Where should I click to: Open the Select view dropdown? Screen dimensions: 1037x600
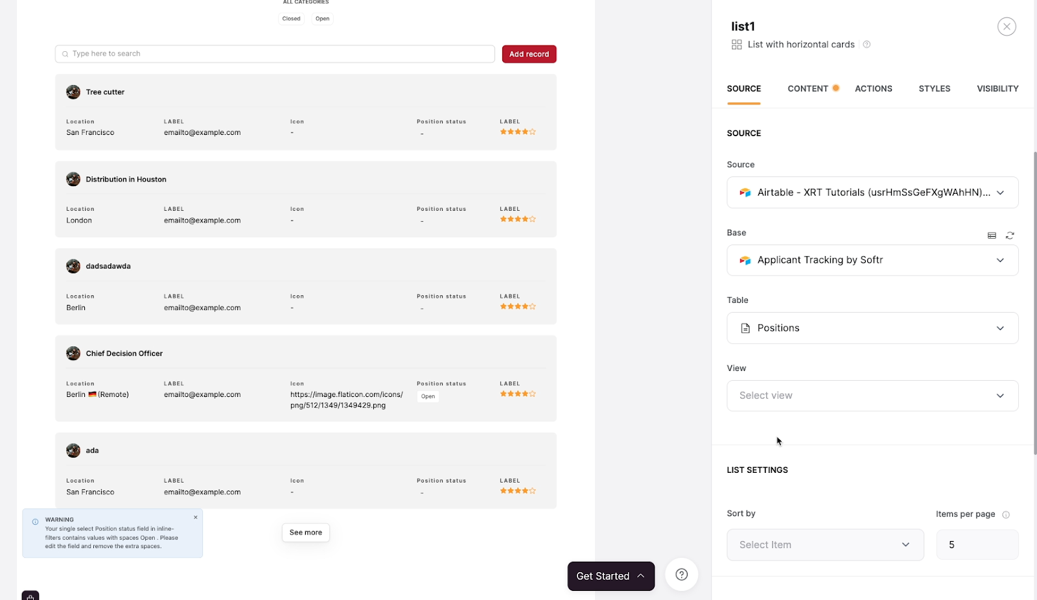click(x=872, y=396)
